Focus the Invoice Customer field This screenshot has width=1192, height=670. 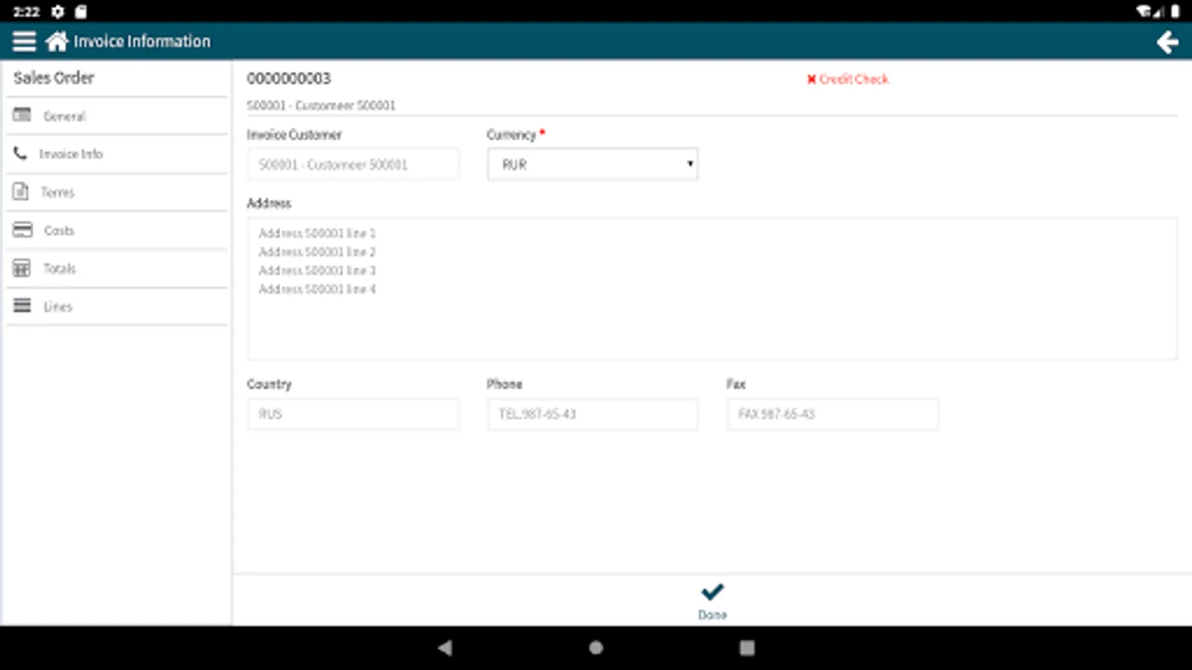click(353, 165)
